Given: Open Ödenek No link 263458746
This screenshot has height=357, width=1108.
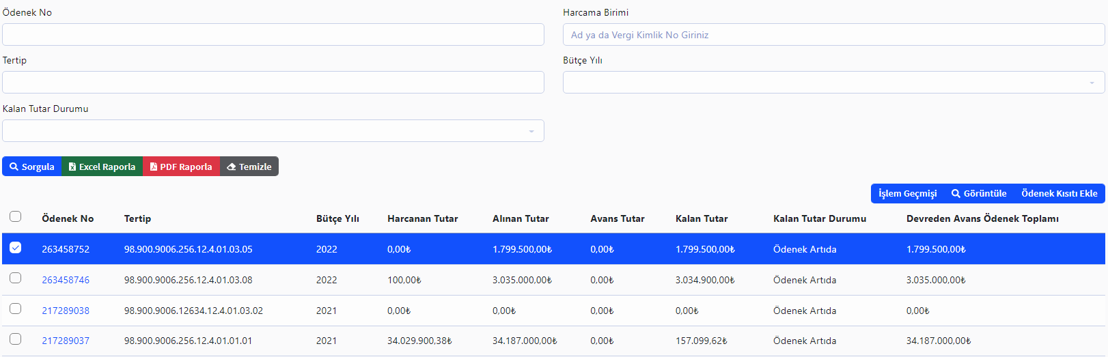Looking at the screenshot, I should tap(66, 280).
